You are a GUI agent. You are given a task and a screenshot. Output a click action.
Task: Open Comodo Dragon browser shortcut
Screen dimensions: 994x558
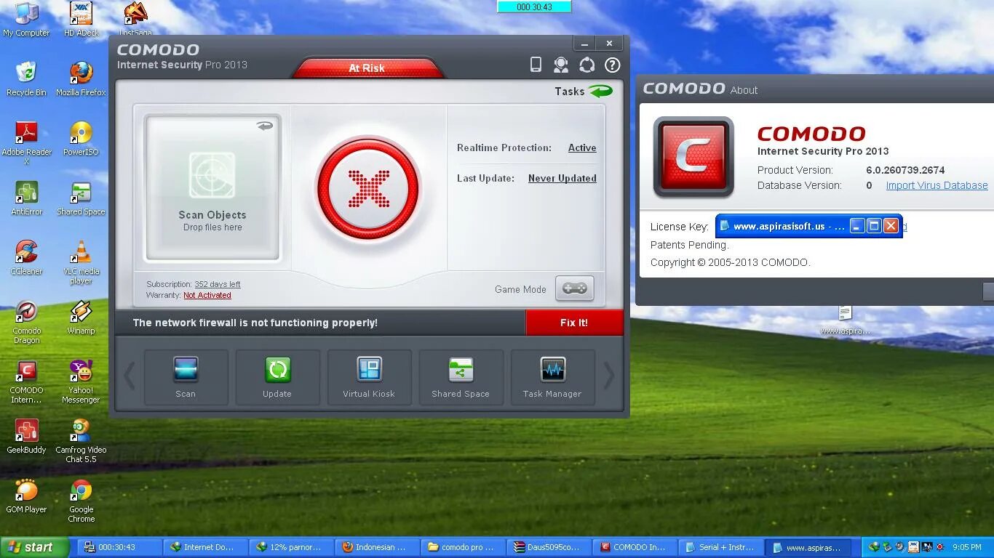pyautogui.click(x=27, y=322)
